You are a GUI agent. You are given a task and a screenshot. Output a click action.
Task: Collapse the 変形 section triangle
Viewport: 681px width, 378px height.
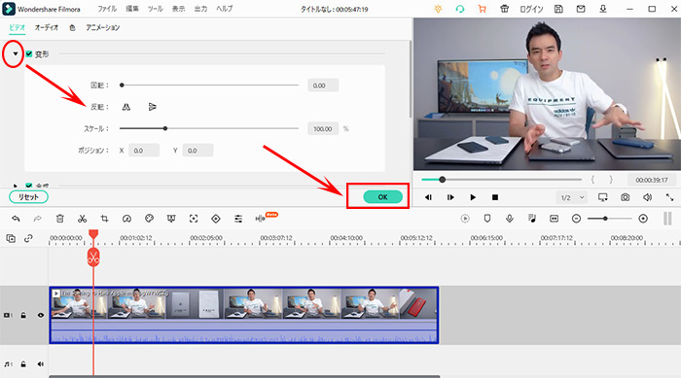(x=16, y=53)
